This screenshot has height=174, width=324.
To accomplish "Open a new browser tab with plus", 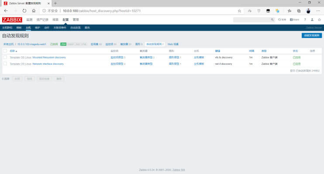I will pos(55,3).
